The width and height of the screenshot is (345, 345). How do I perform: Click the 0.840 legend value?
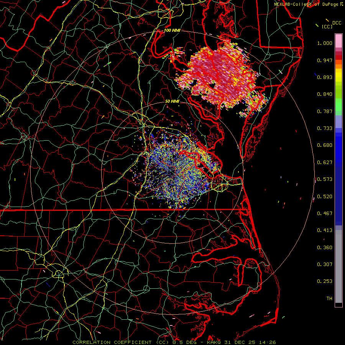[x=325, y=94]
